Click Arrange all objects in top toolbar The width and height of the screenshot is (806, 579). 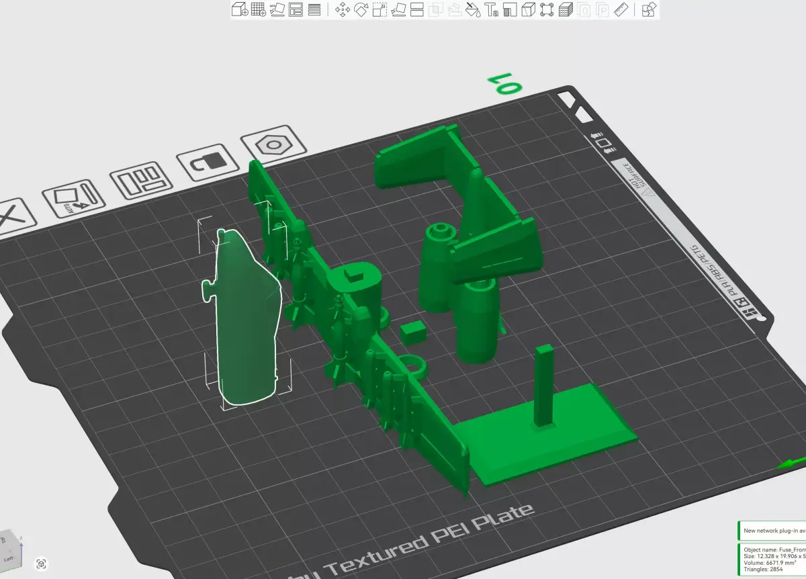296,9
